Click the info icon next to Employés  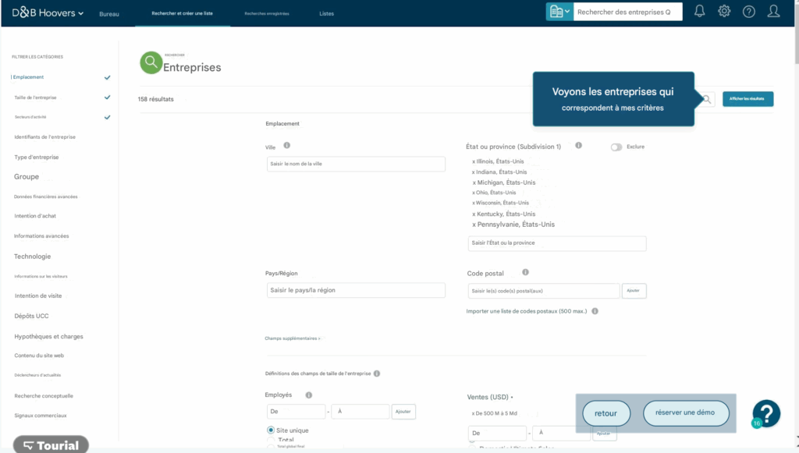click(309, 395)
